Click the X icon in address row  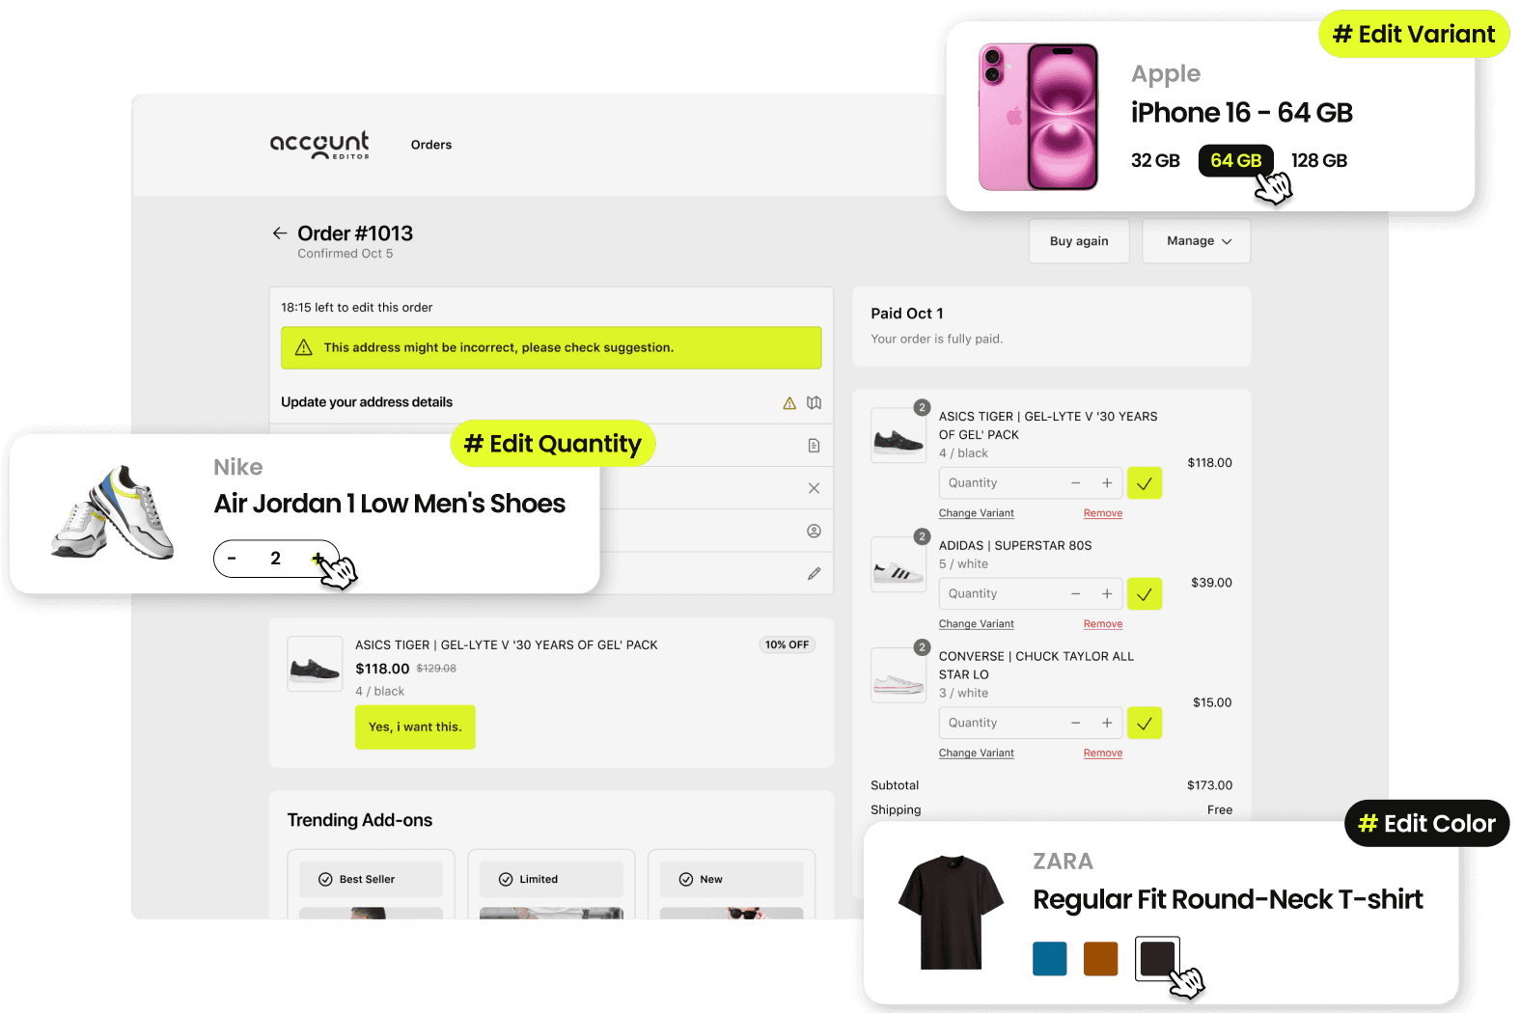[815, 488]
